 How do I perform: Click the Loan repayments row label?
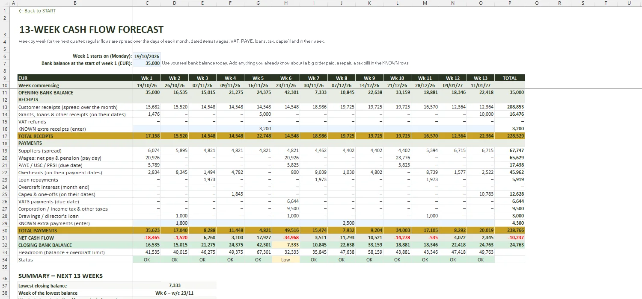point(38,180)
